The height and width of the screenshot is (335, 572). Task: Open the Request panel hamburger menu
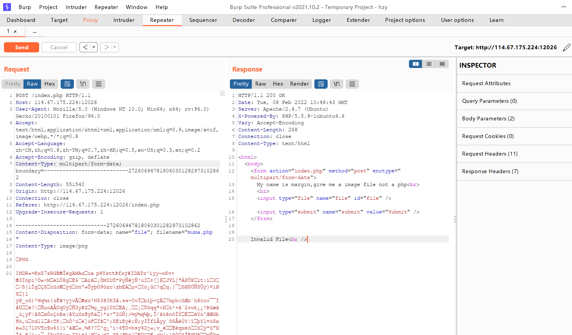pyautogui.click(x=99, y=84)
